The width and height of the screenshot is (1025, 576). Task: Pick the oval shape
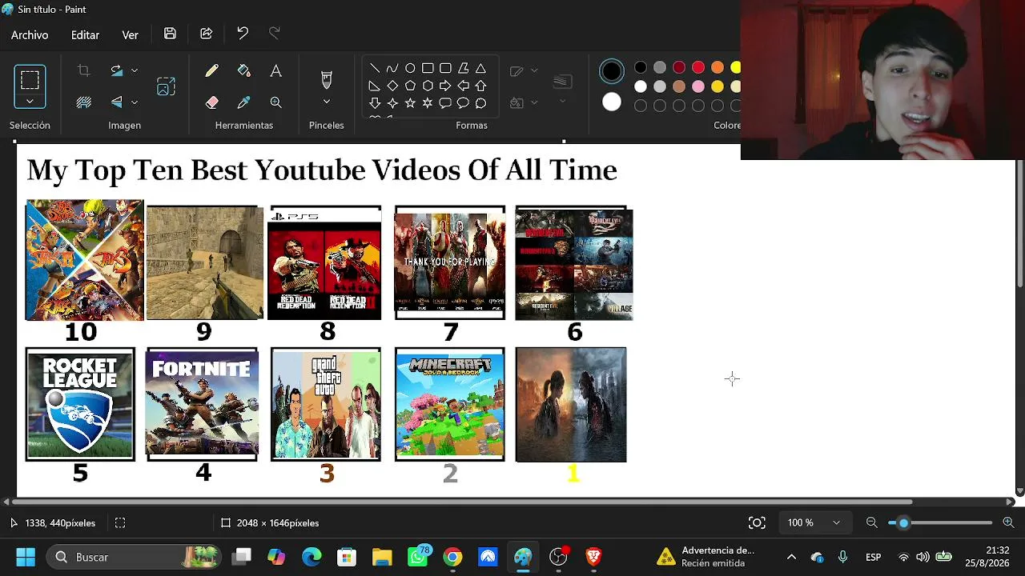409,68
